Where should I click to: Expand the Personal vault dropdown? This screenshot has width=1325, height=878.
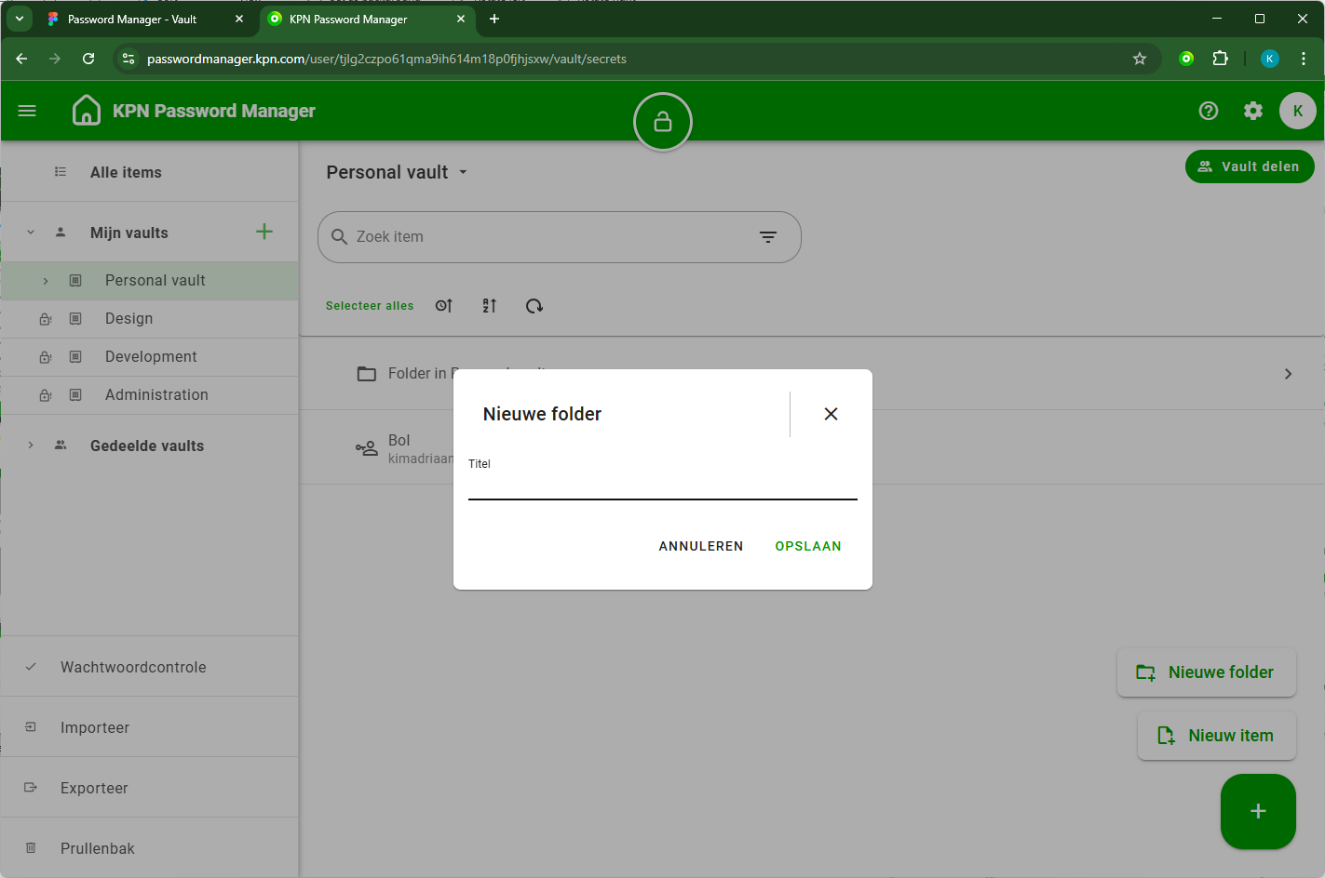pyautogui.click(x=463, y=173)
